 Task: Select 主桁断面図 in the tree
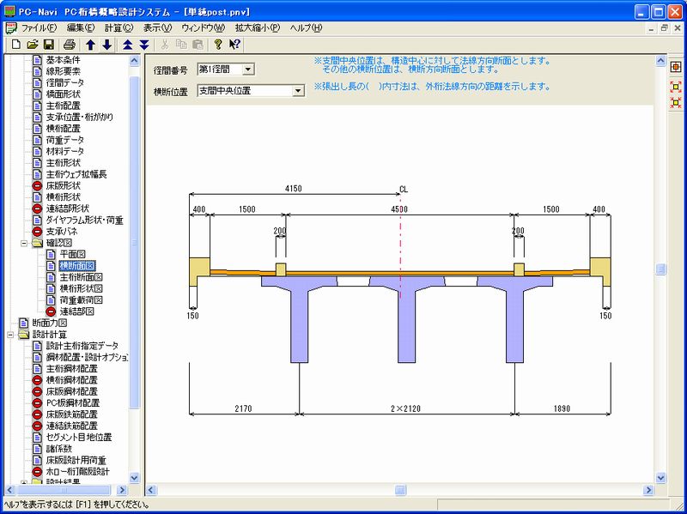tap(80, 277)
